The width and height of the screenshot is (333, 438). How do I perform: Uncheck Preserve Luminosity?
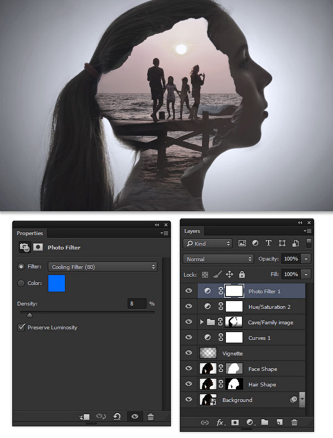coord(21,327)
